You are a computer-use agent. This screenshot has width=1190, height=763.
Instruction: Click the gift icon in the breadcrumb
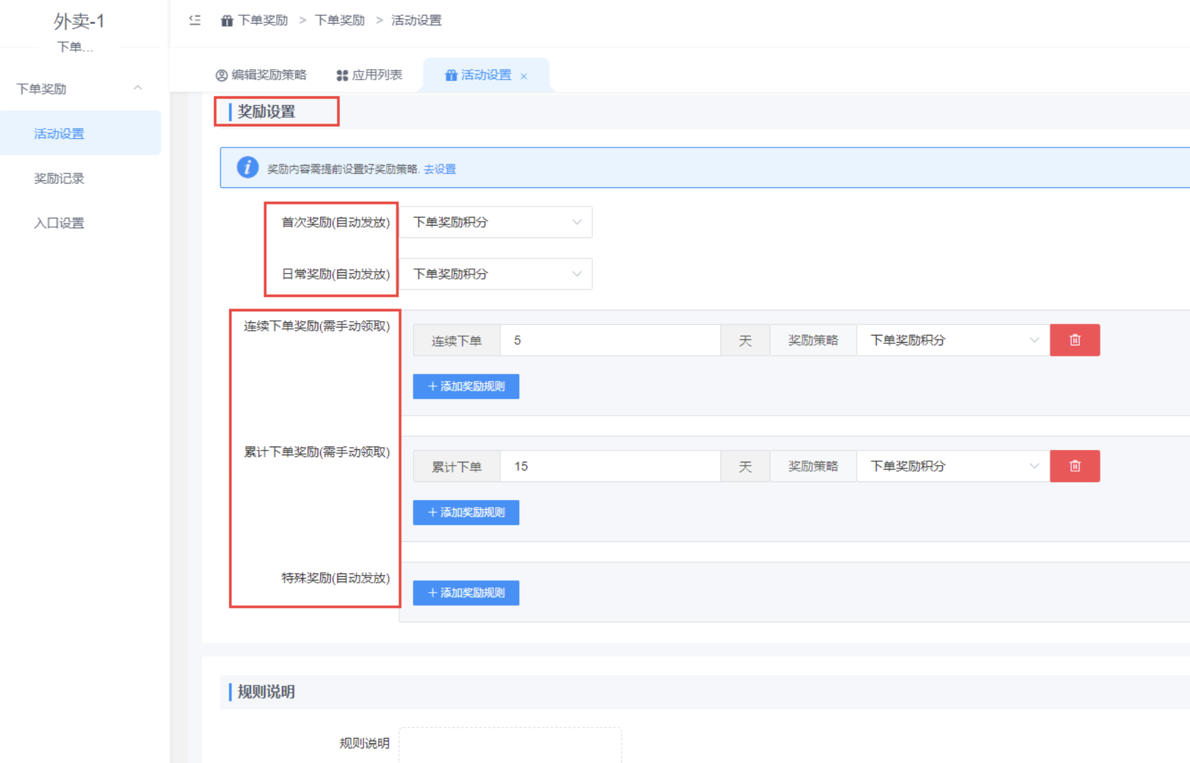point(227,20)
